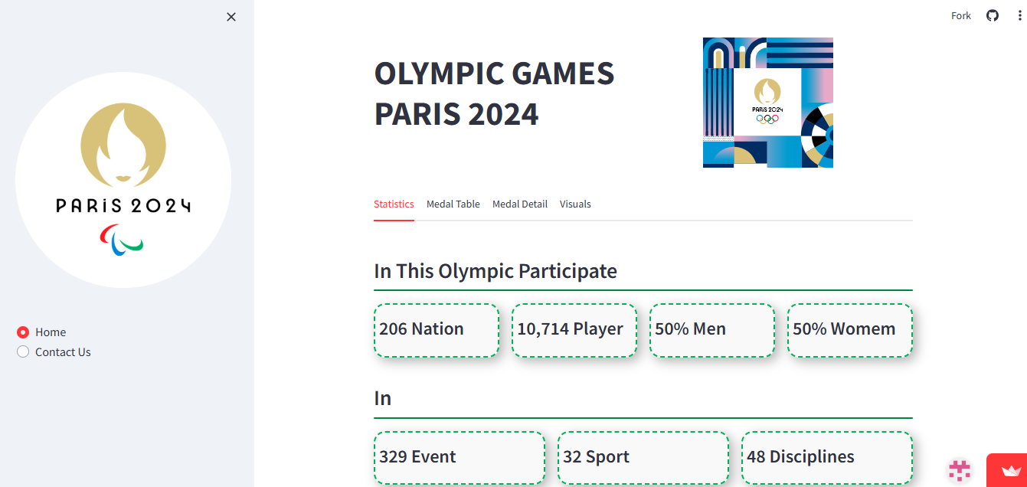Click the Paris 2024 sidebar logo

click(123, 180)
